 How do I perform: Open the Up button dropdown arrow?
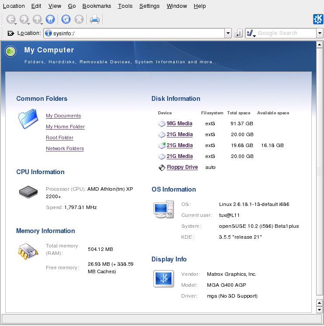tap(42, 24)
